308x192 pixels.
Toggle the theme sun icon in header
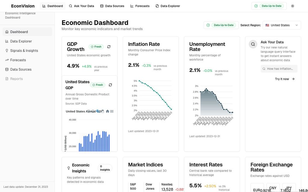[x=293, y=6]
